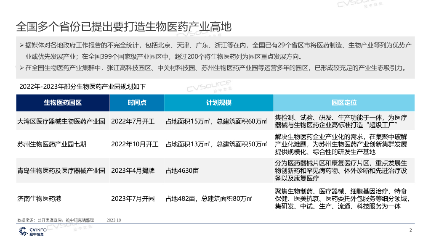Click the positioning text starting 分为医药器械片区

coord(341,171)
